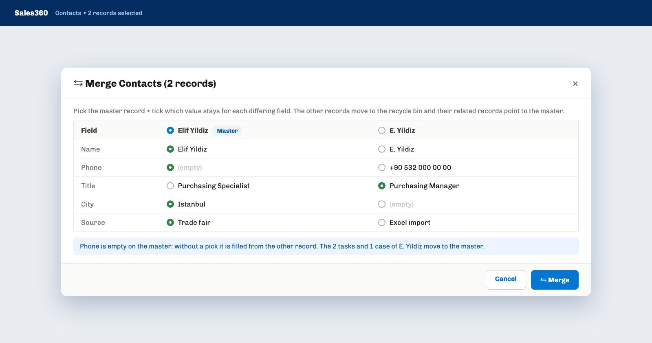Cancel the merge

[506, 279]
